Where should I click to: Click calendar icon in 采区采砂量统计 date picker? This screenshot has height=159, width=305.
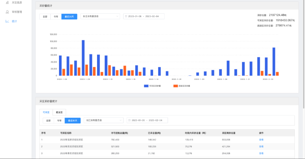[x=129, y=120]
